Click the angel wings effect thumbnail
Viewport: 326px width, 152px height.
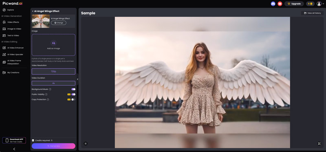tap(40, 21)
